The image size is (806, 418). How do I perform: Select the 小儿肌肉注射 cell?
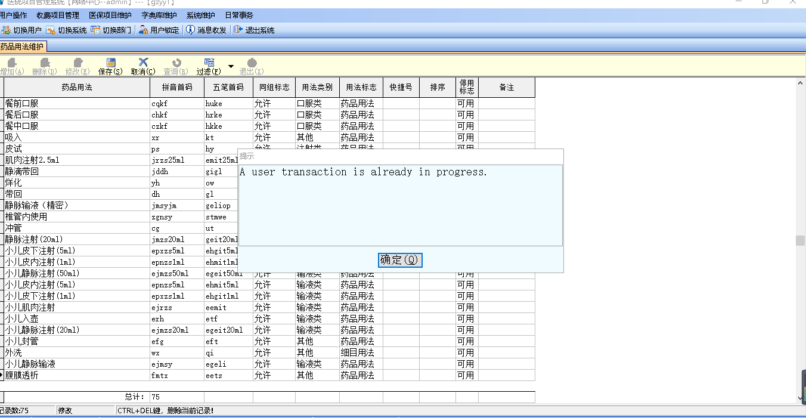click(77, 308)
